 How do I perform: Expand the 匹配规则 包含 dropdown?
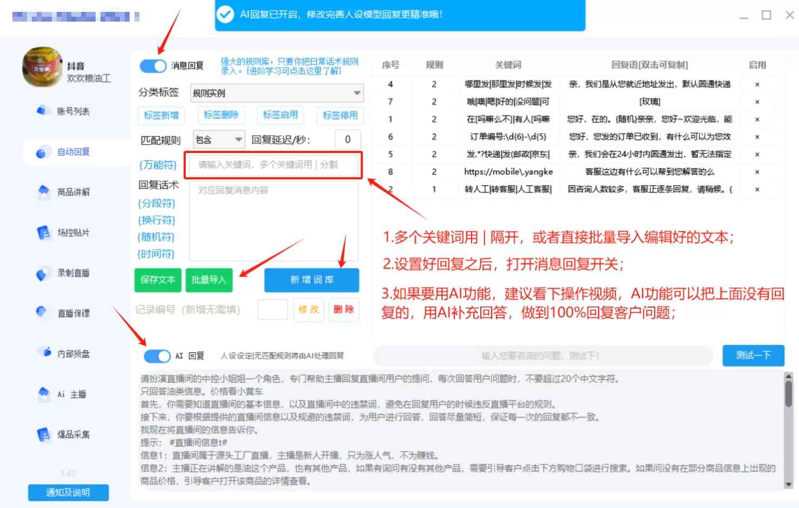(x=219, y=140)
